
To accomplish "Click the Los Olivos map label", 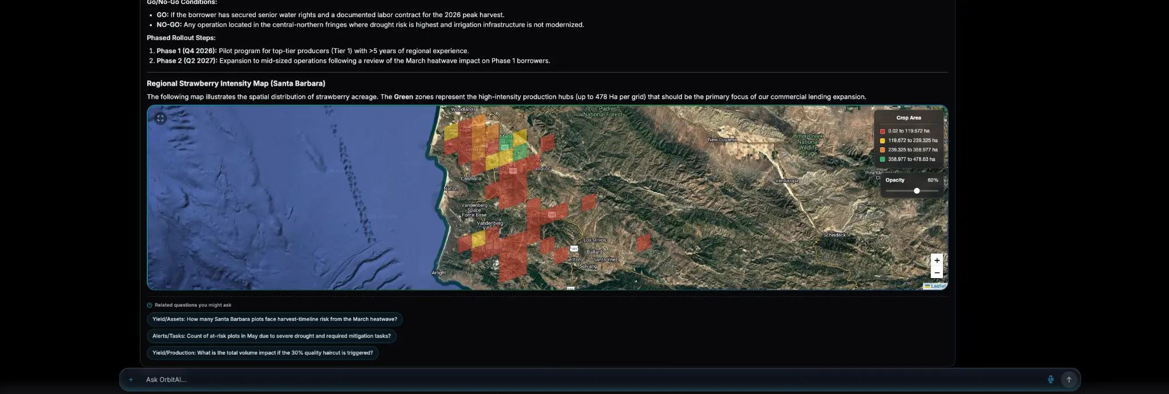I will tap(595, 240).
